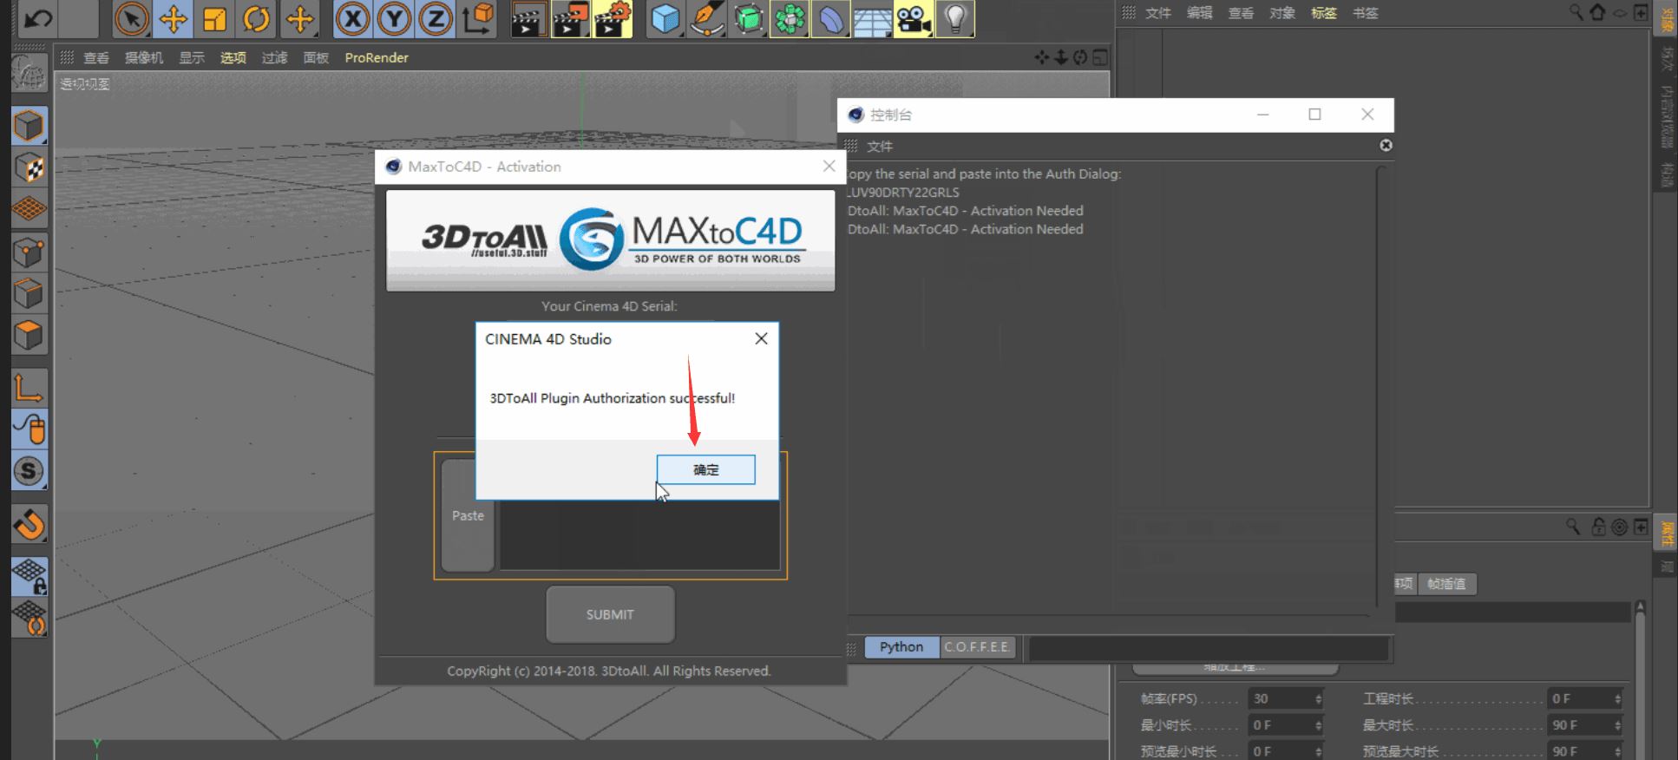The width and height of the screenshot is (1678, 760).
Task: Select the Live Selection arrow tool
Action: (132, 18)
